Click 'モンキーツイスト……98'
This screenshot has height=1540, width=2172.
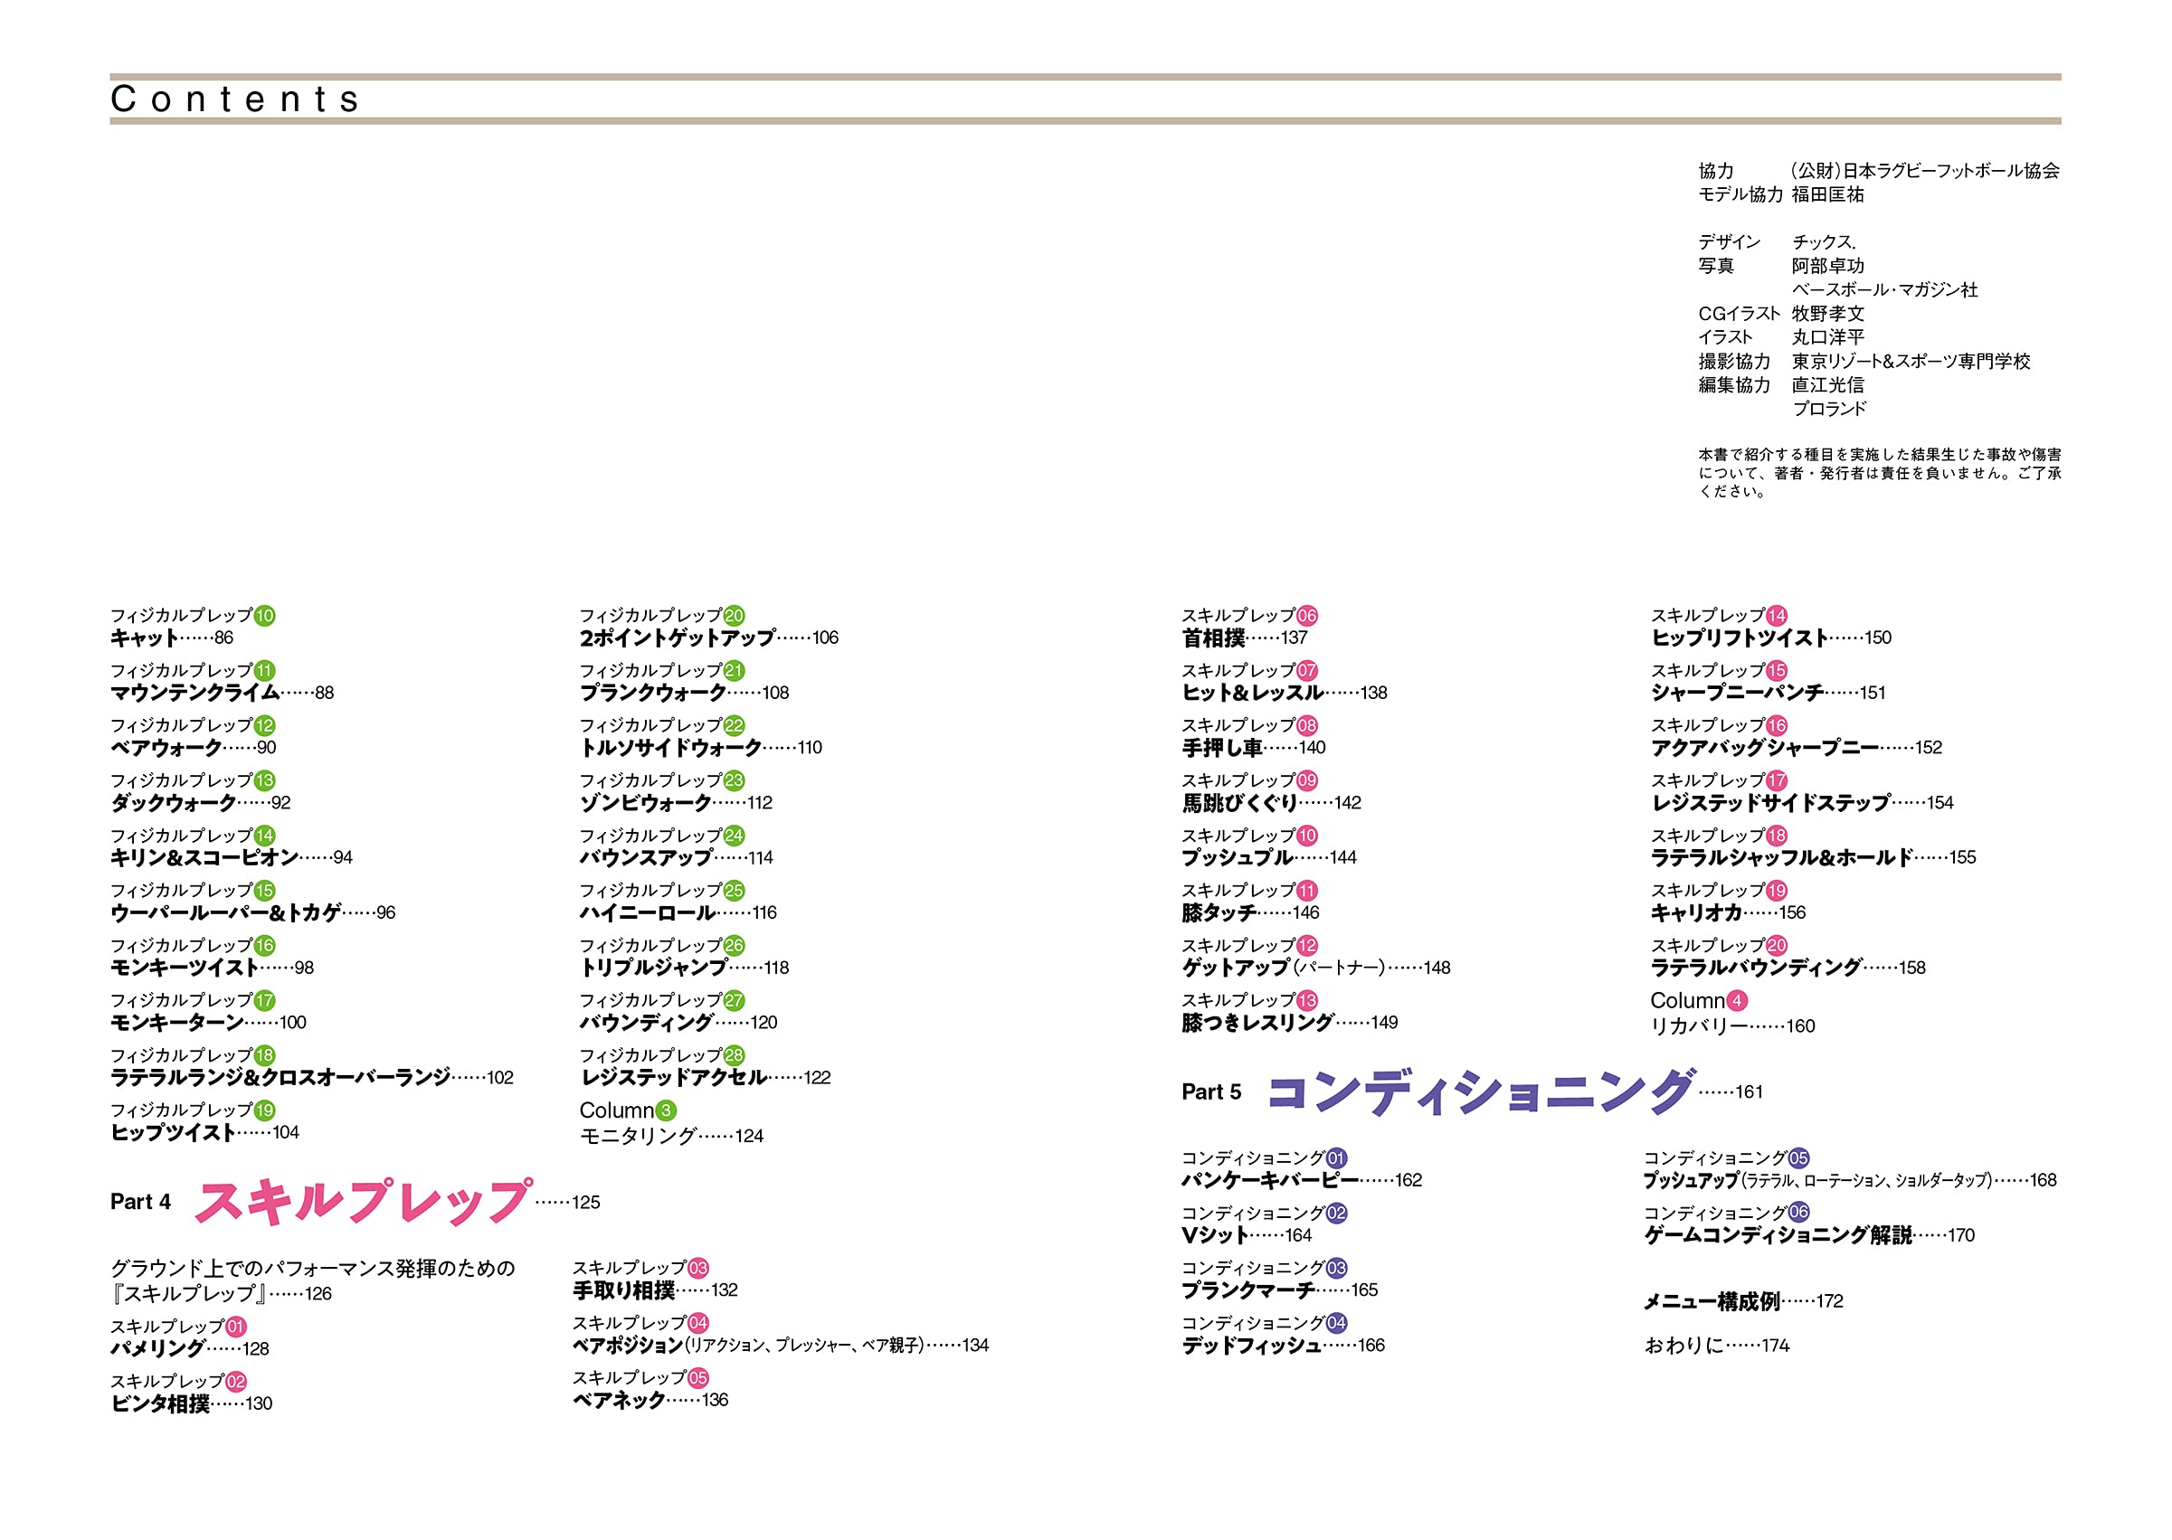tap(212, 968)
